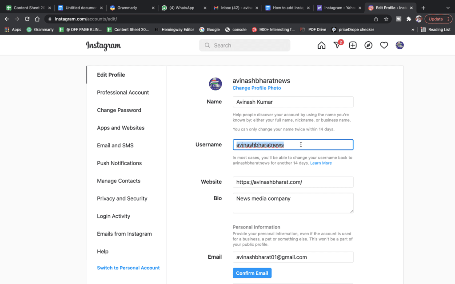
Task: Bookmark this page with star icon
Action: (386, 19)
